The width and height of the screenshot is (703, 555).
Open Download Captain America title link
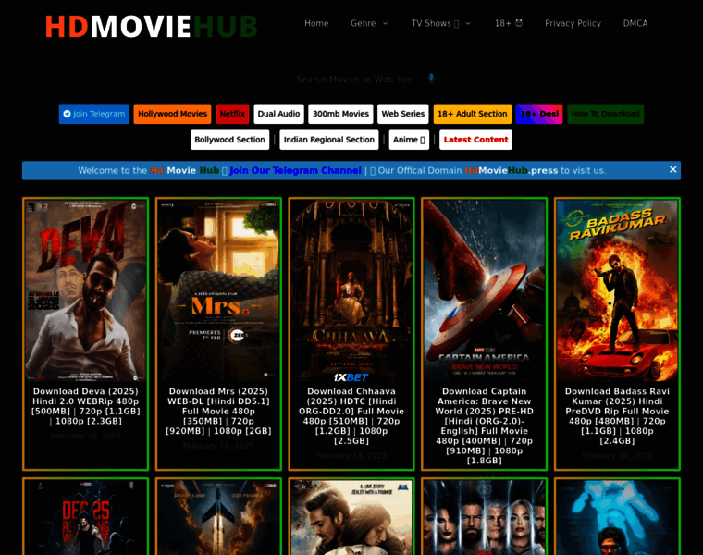(484, 425)
